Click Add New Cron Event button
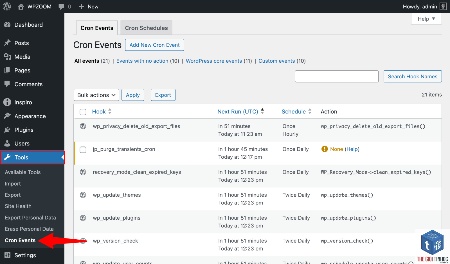Image resolution: width=450 pixels, height=264 pixels. click(154, 45)
